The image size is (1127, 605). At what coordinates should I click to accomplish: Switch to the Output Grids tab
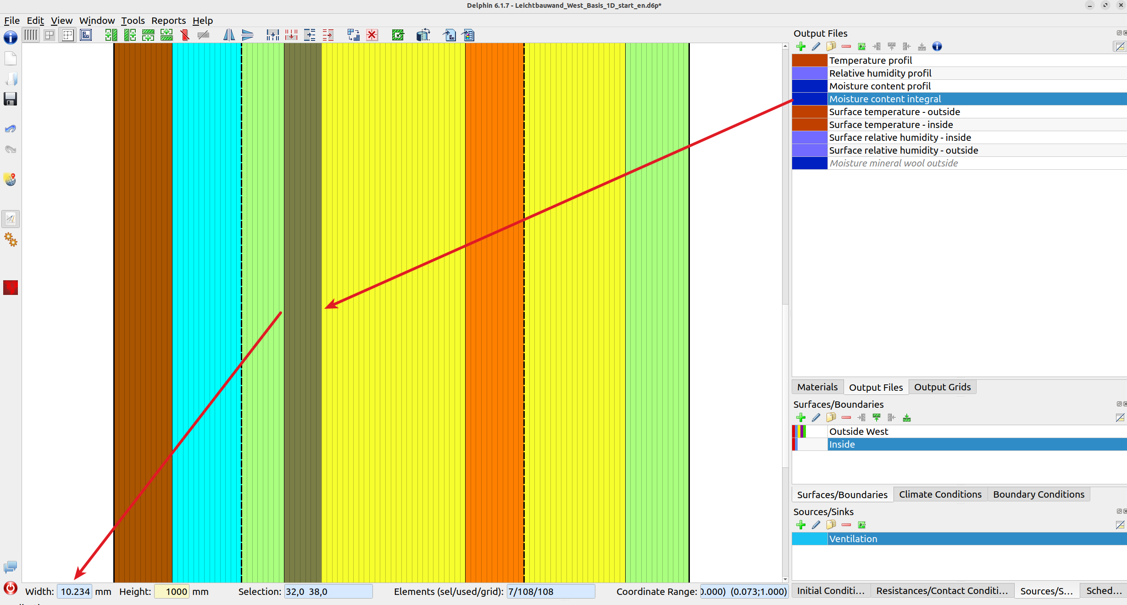click(x=942, y=387)
